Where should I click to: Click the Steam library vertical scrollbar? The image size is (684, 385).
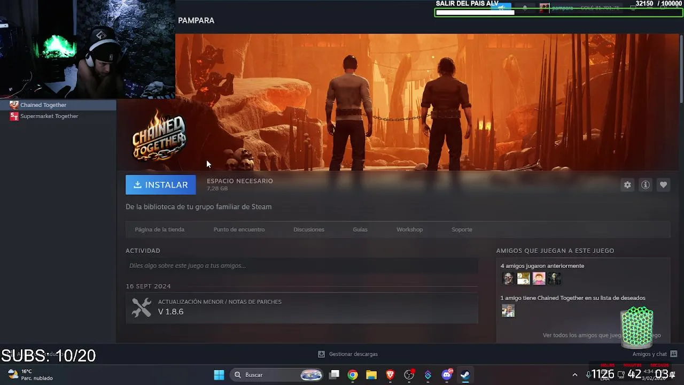pos(681,70)
